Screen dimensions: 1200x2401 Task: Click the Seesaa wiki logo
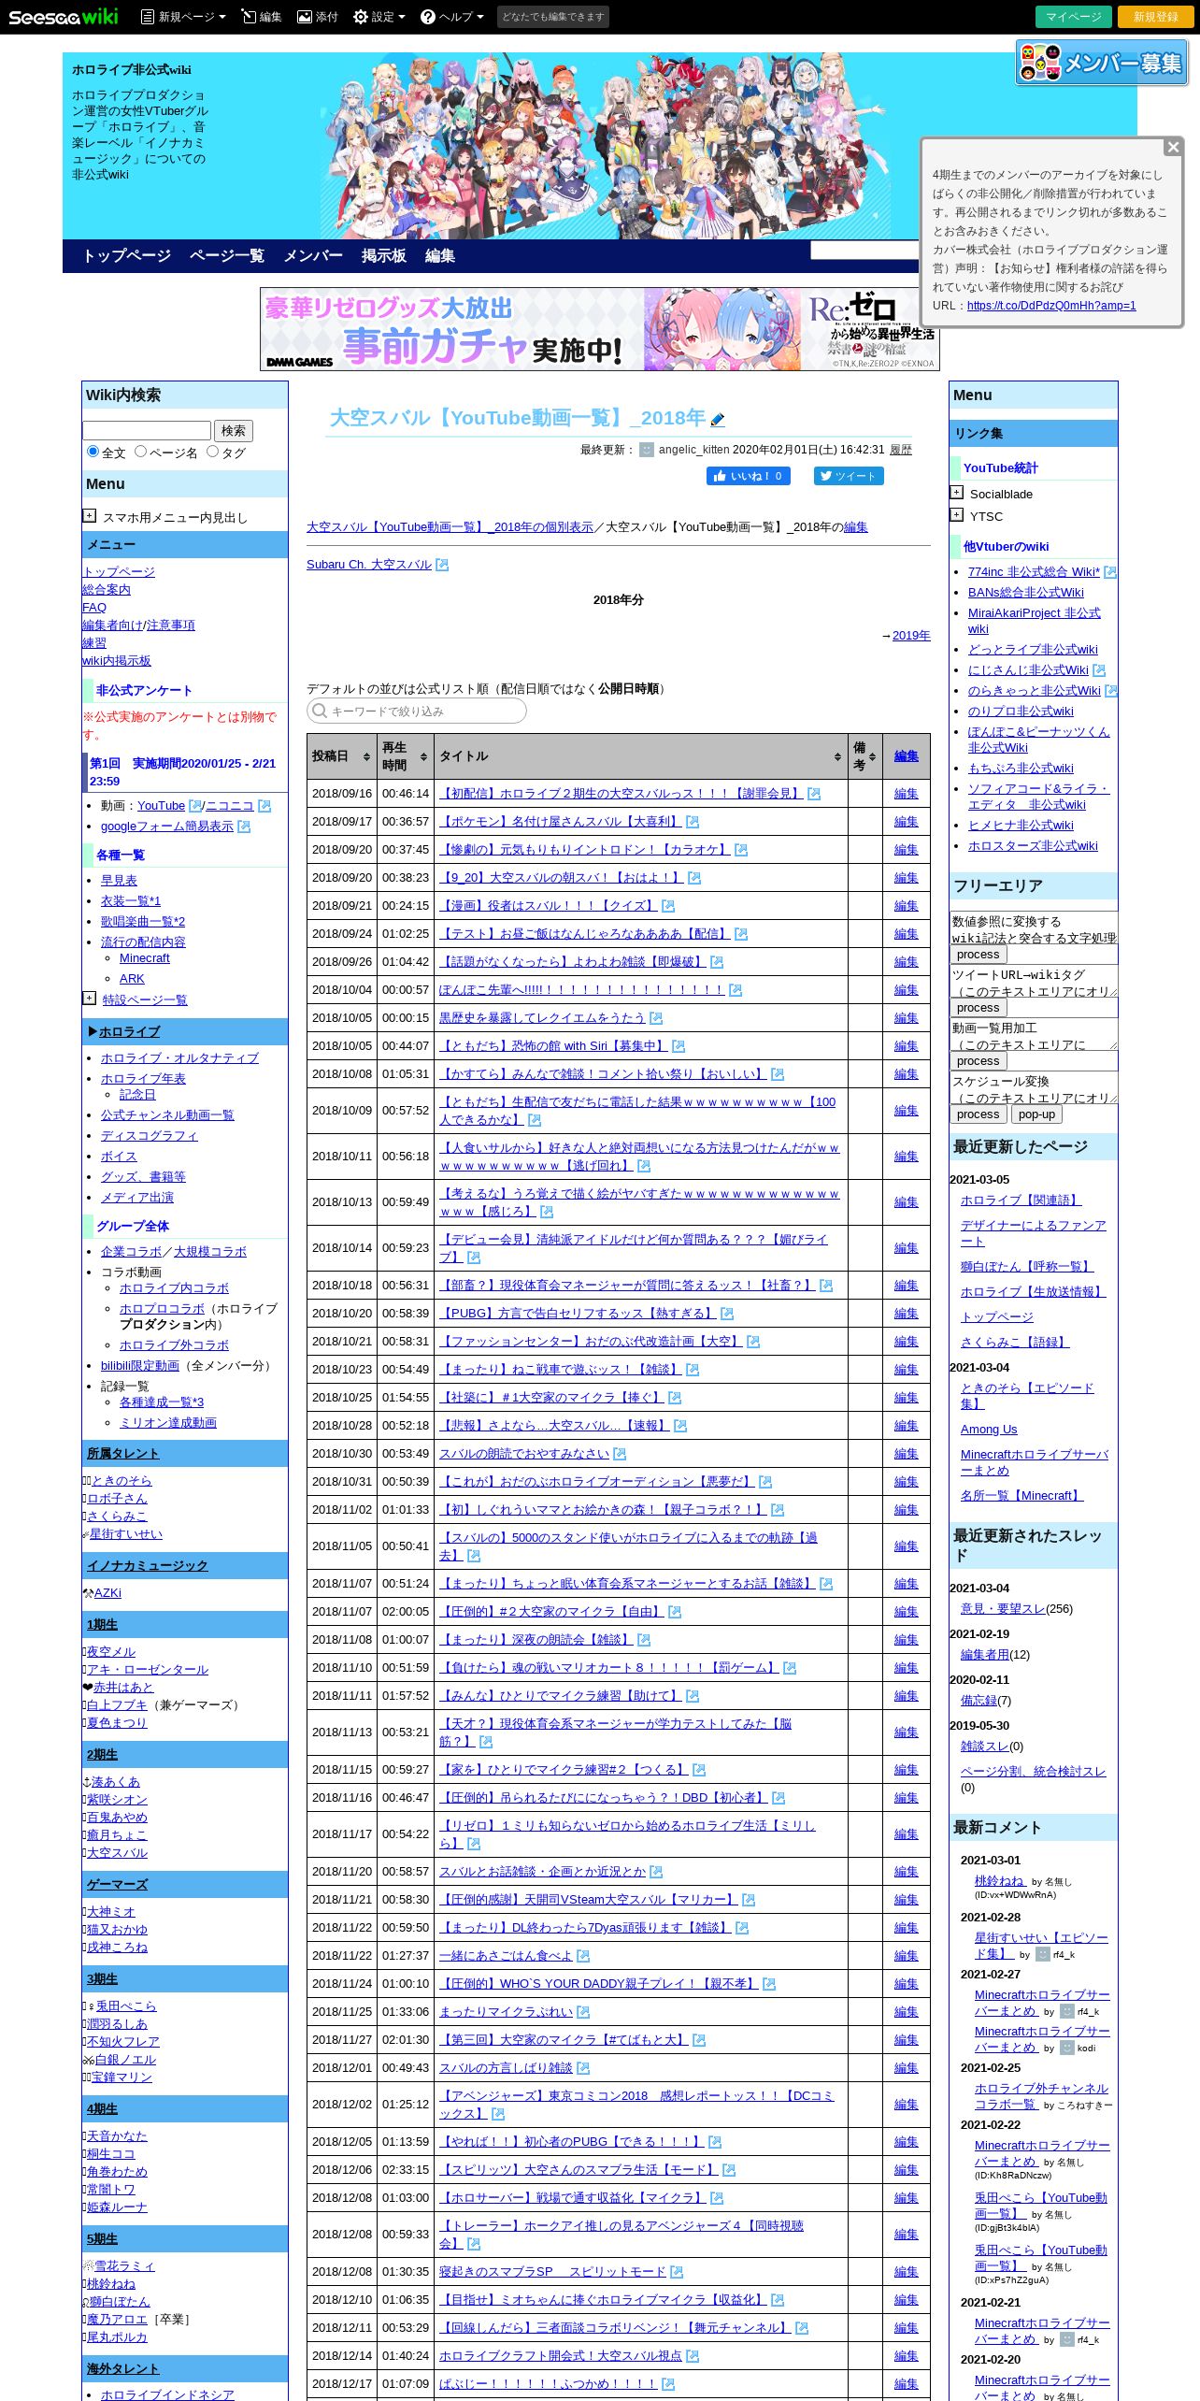(x=64, y=17)
